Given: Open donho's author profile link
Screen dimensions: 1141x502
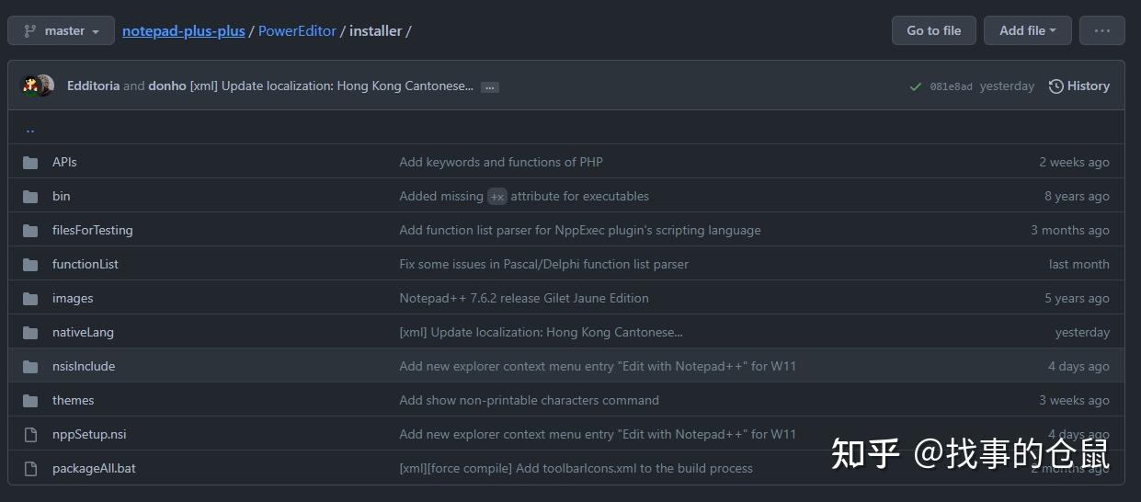Looking at the screenshot, I should (167, 86).
